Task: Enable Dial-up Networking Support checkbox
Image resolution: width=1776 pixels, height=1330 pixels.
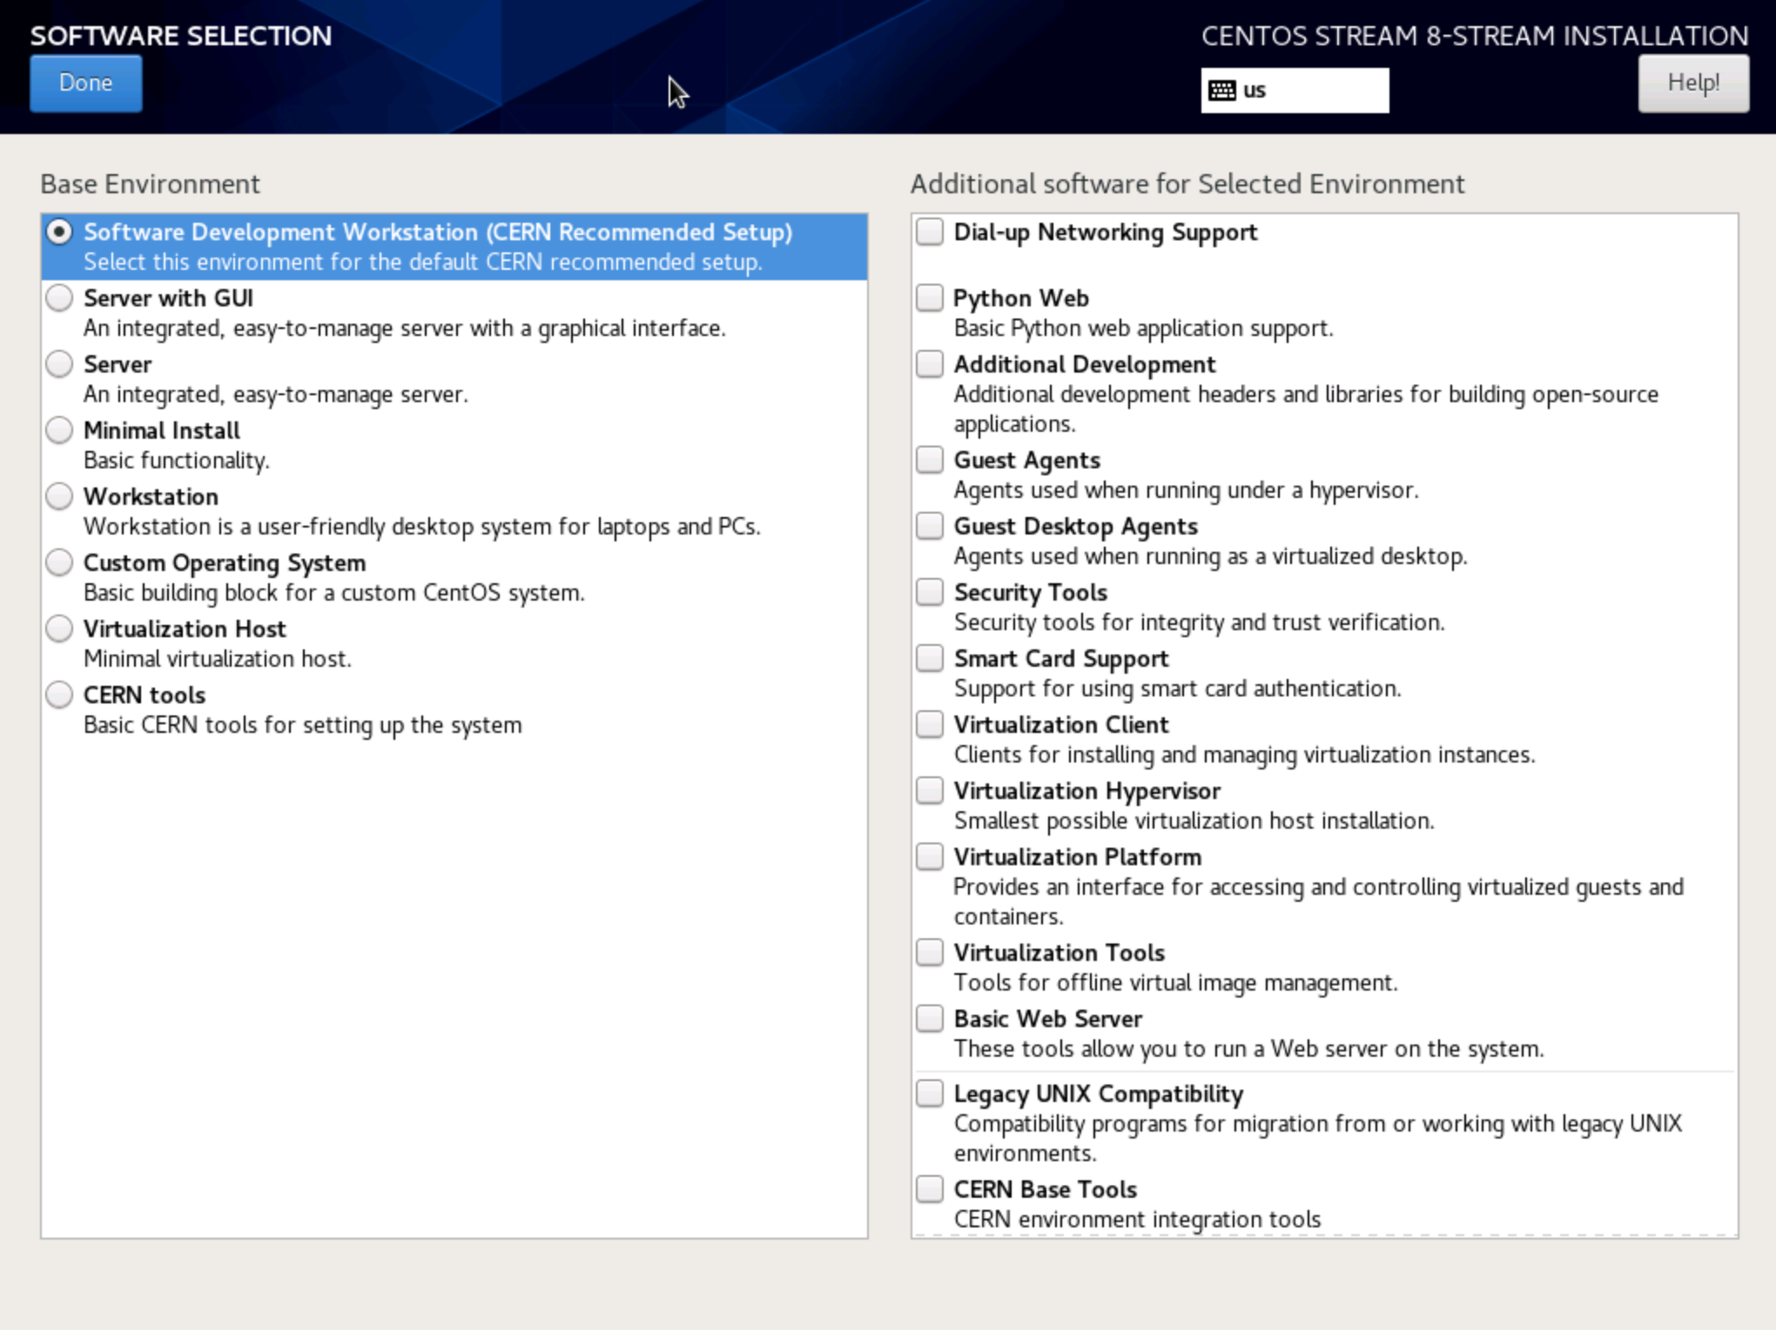Action: coord(930,232)
